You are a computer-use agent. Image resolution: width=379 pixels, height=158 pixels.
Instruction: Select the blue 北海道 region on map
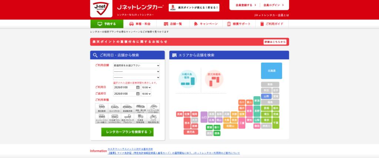click(271, 70)
